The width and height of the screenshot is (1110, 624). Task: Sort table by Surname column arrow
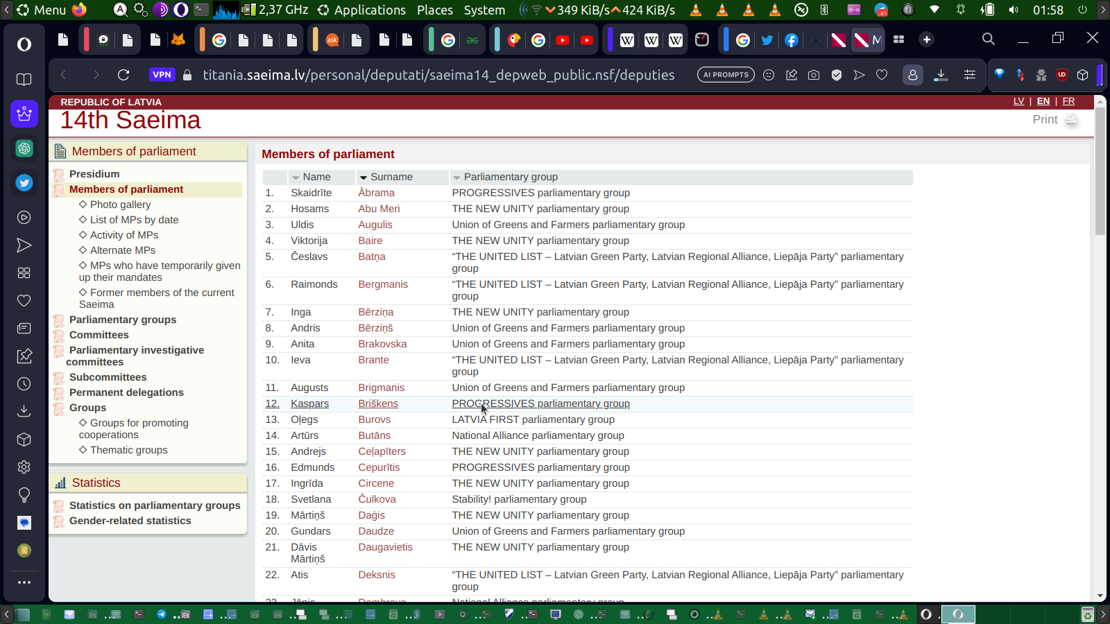[363, 177]
